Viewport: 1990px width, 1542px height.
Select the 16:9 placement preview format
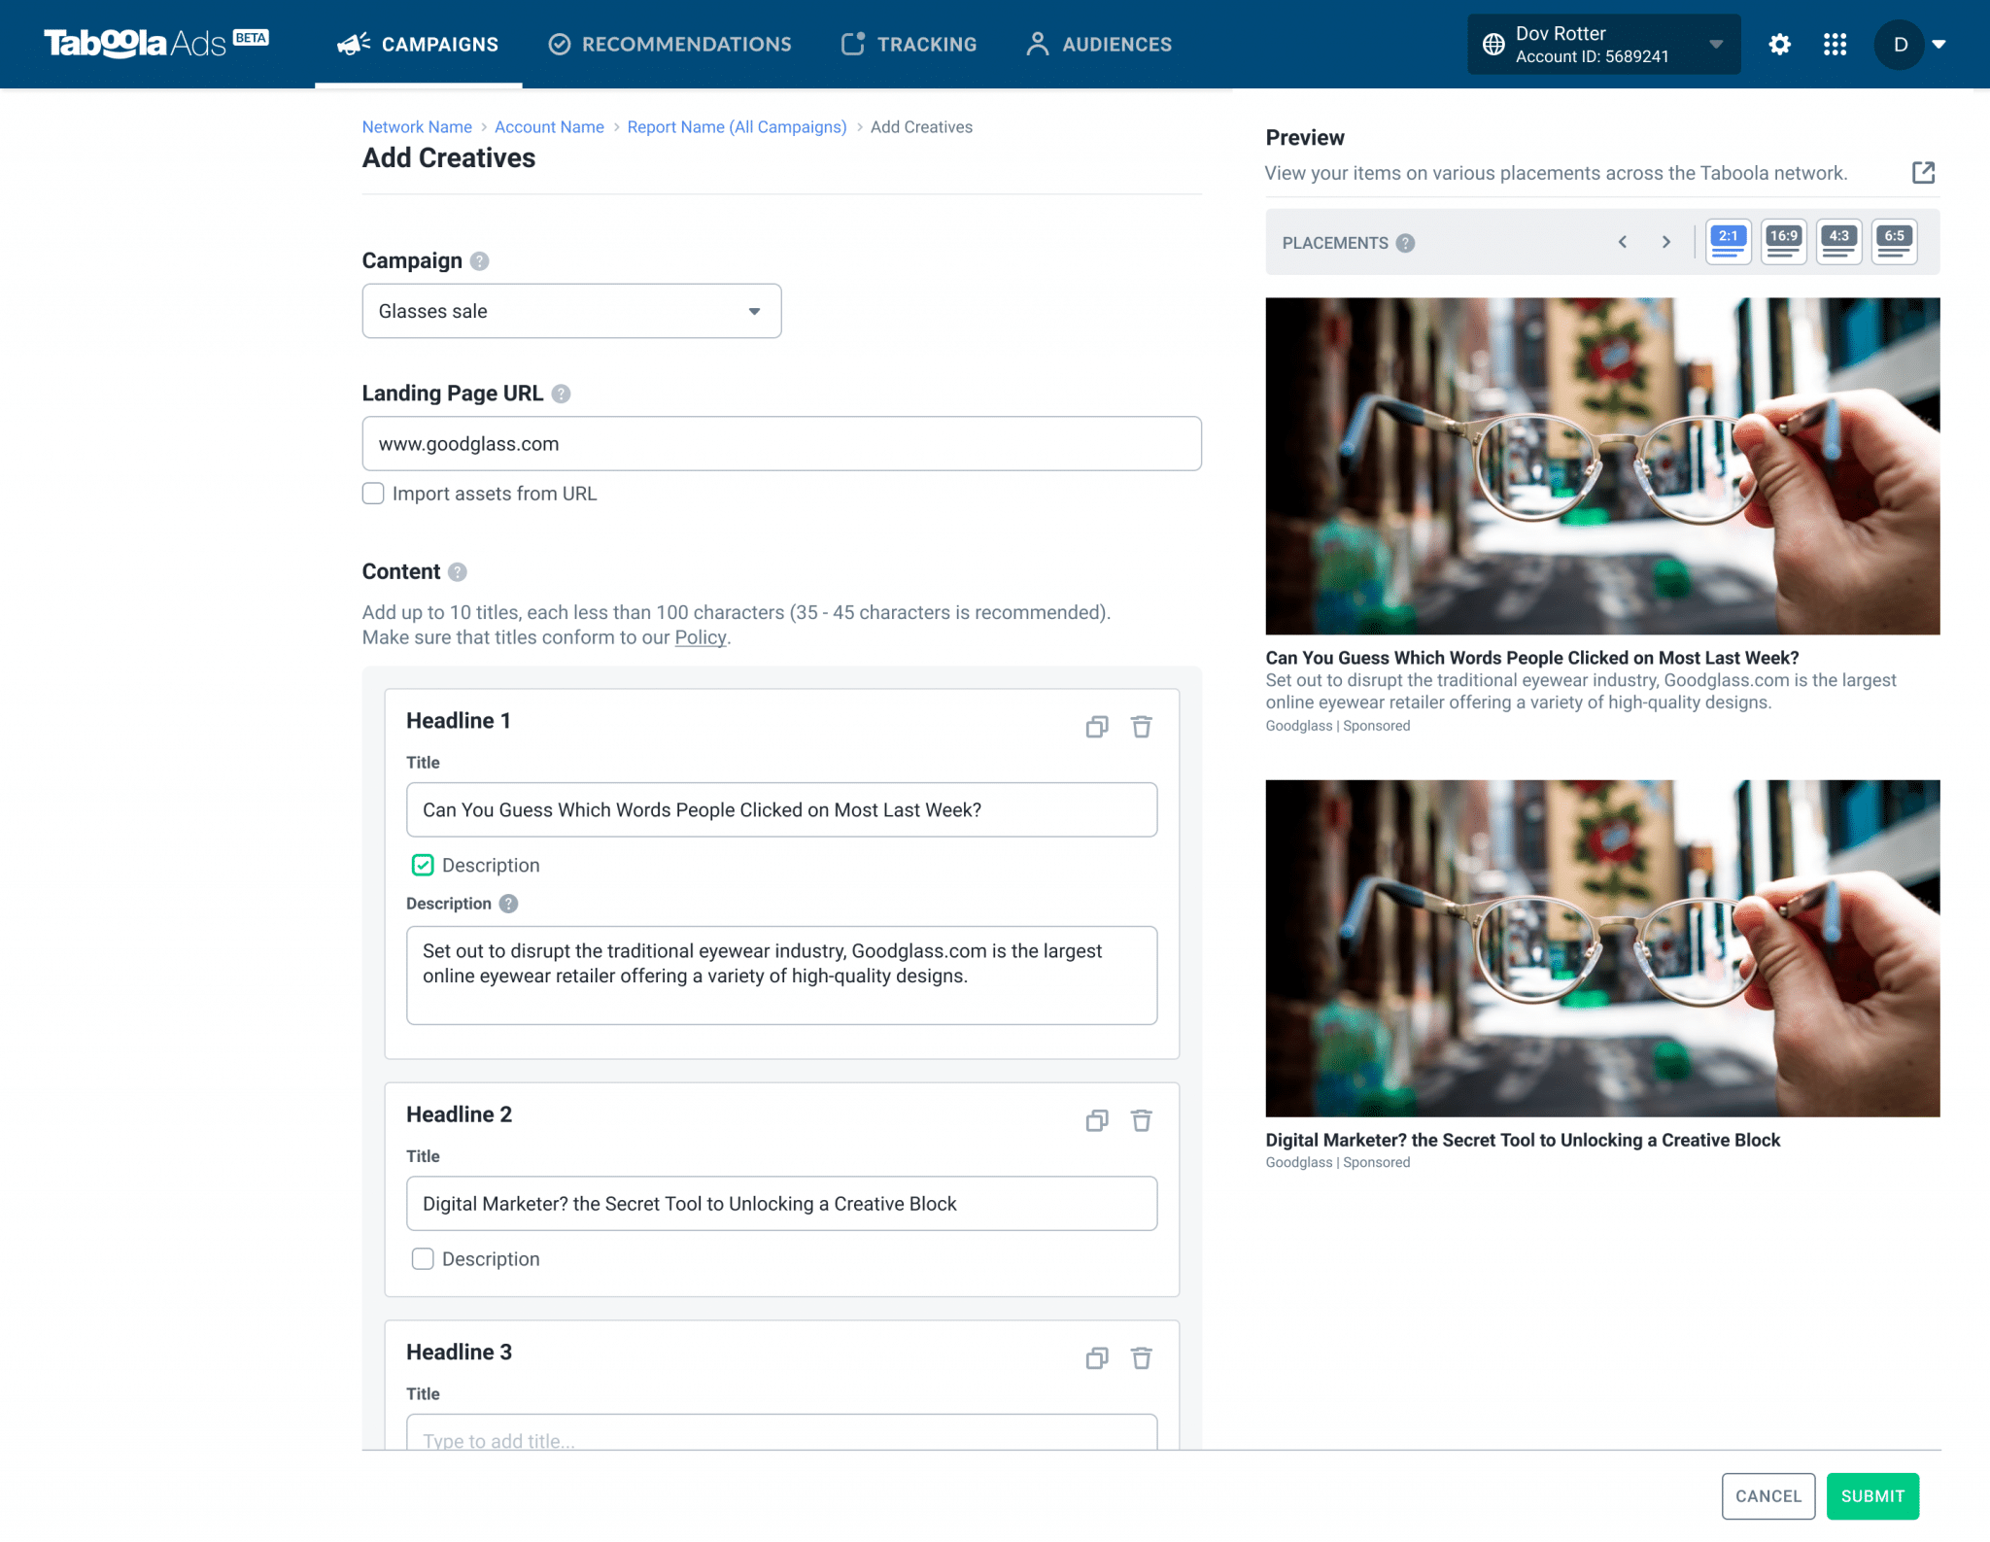[1784, 240]
